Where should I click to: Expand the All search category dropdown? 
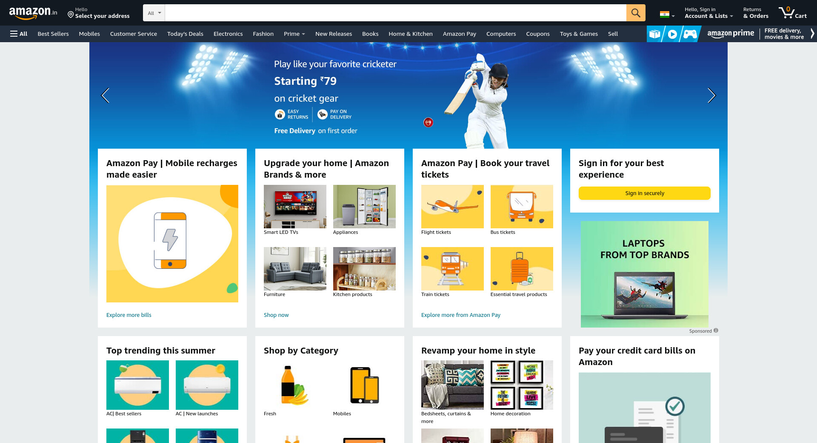(154, 13)
